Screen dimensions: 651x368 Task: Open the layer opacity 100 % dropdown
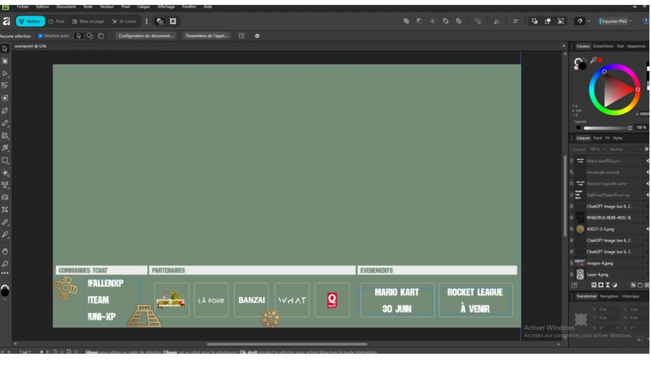click(x=596, y=149)
